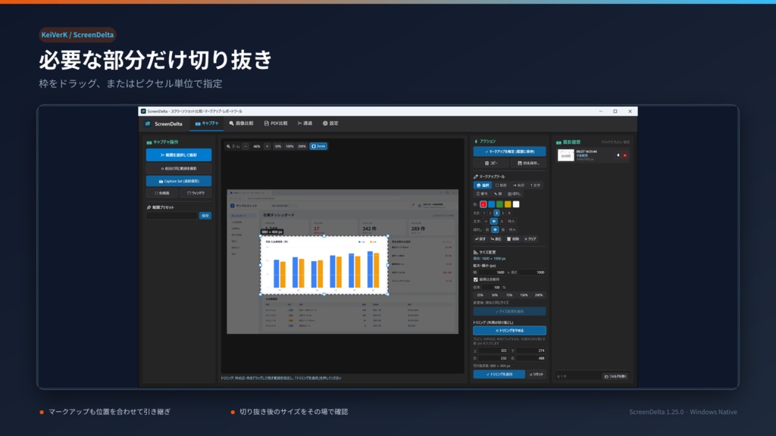This screenshot has height=436, width=776.
Task: Click the height field showing 1000
Action: click(x=532, y=272)
